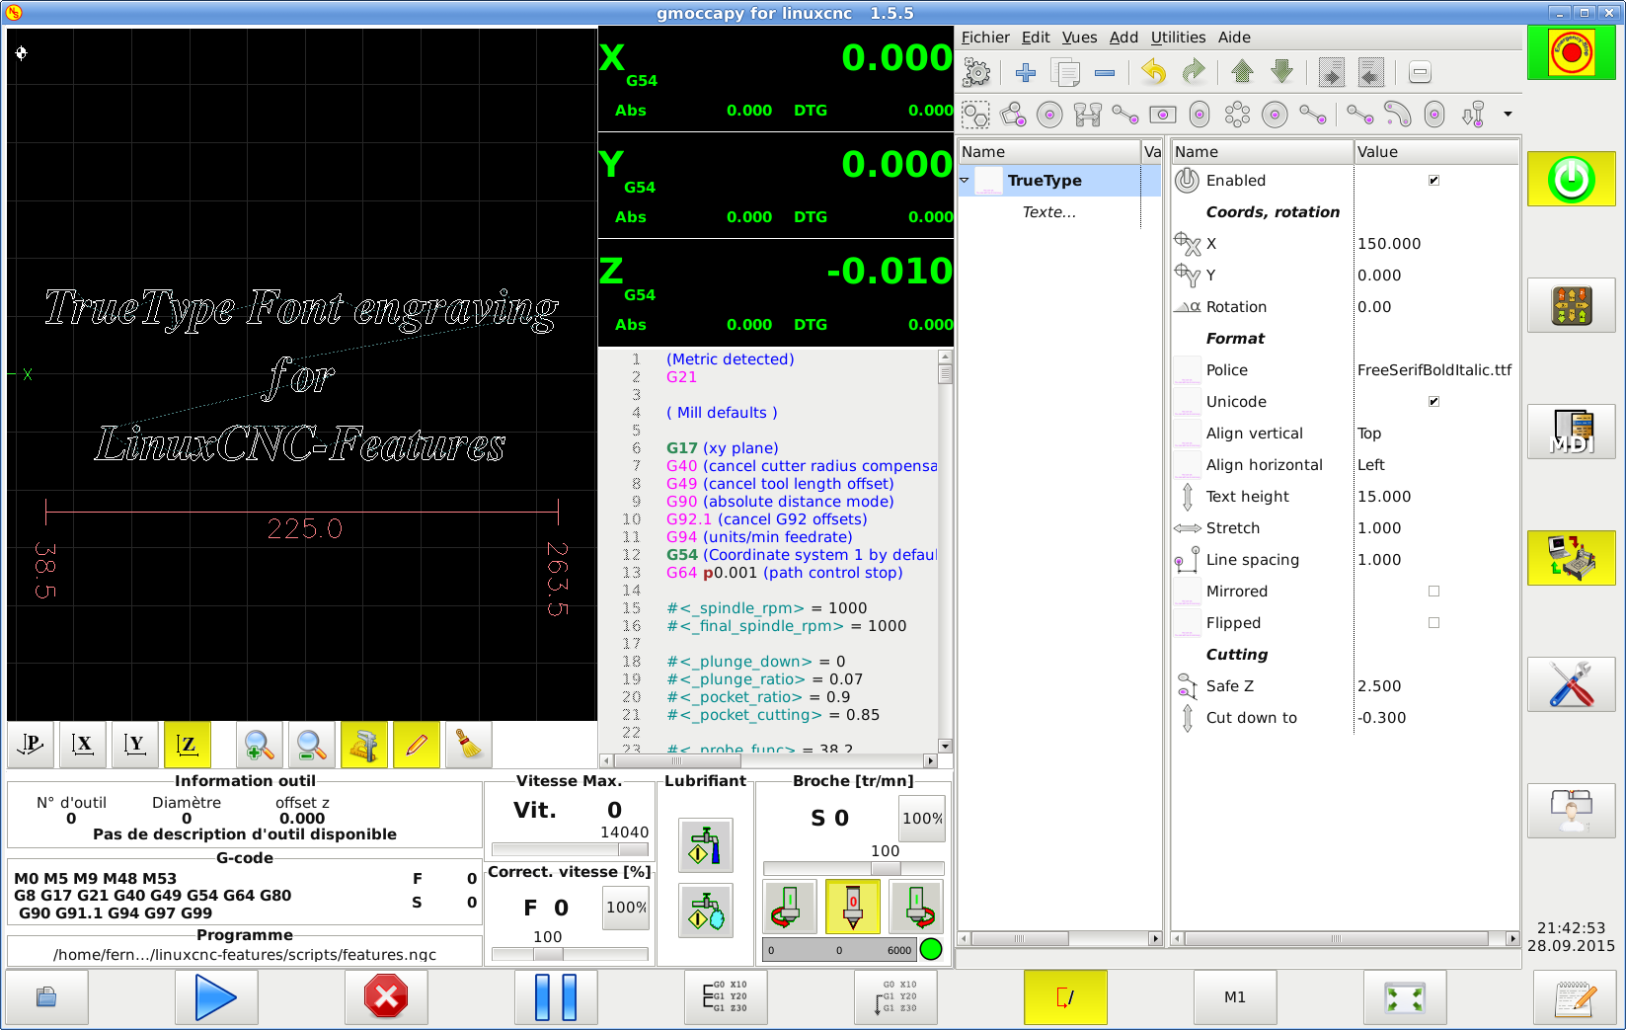The width and height of the screenshot is (1626, 1030).
Task: Run the program
Action: click(216, 997)
